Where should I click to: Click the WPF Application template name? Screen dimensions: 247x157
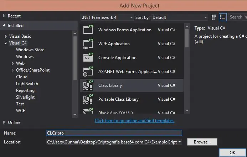pos(114,43)
